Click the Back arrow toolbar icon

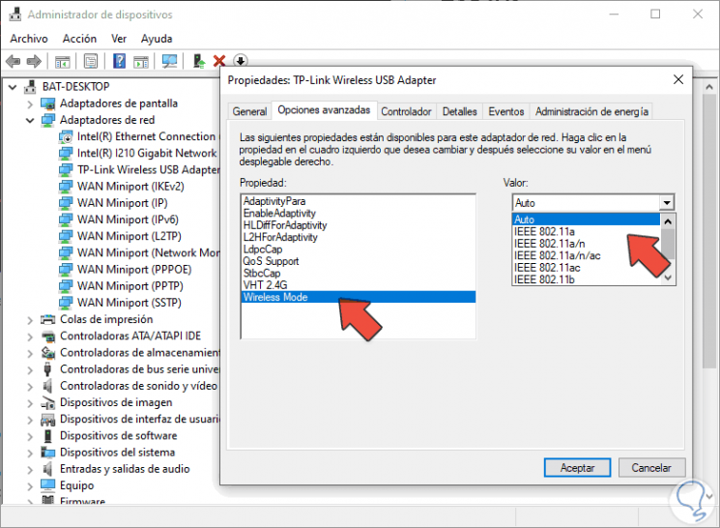(13, 61)
